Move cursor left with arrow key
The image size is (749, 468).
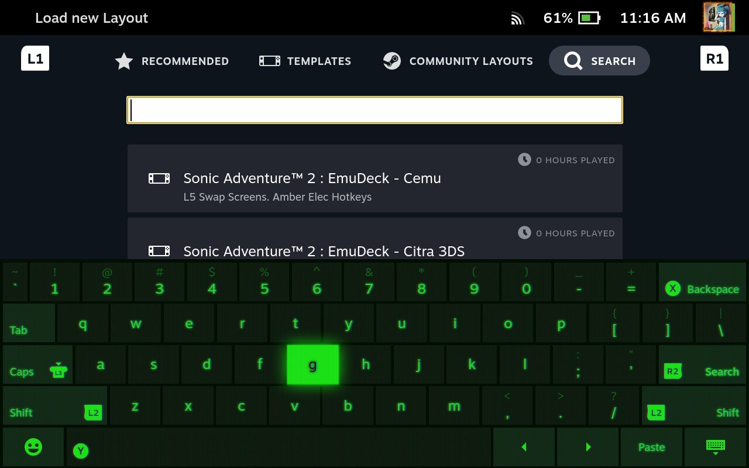pos(524,447)
